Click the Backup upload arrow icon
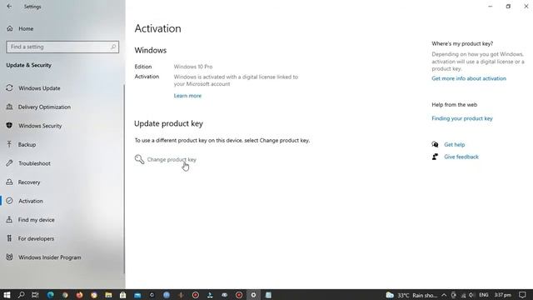The width and height of the screenshot is (533, 300). [9, 144]
